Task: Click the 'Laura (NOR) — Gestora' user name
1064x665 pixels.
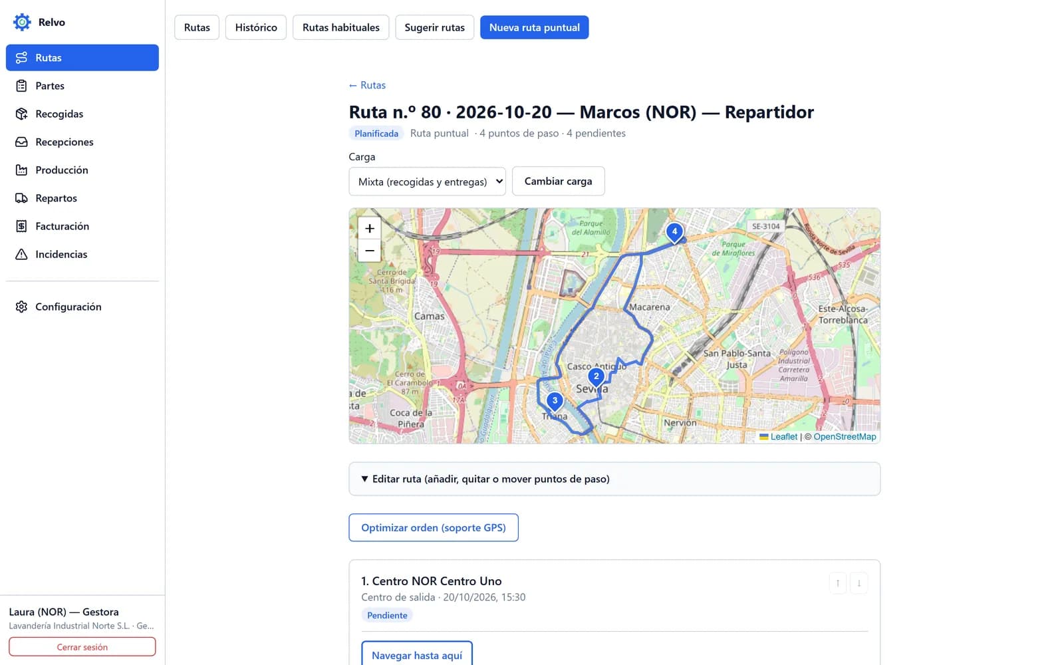Action: 64,612
